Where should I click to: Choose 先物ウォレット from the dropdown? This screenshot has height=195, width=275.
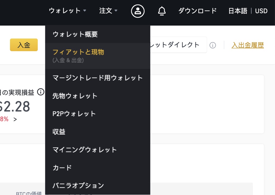[x=98, y=96]
